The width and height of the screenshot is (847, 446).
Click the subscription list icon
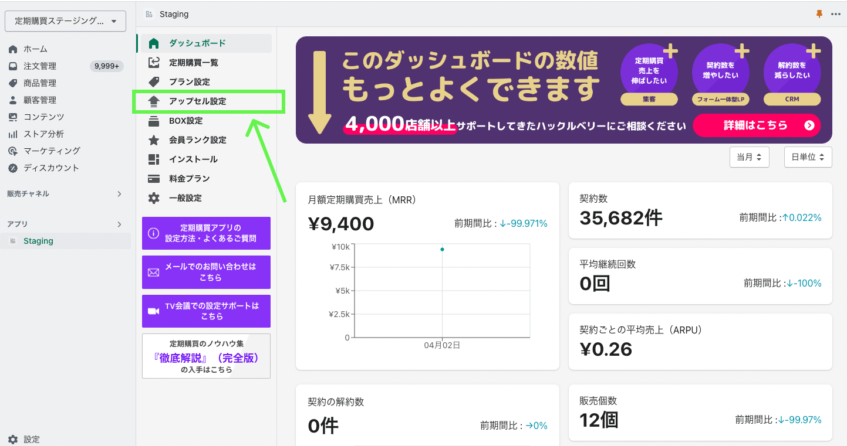coord(154,63)
